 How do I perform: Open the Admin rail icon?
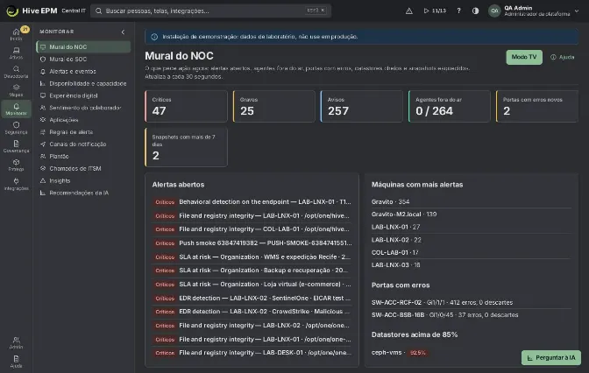coord(16,342)
